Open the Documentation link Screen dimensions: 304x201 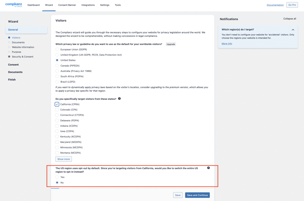pyautogui.click(x=275, y=5)
